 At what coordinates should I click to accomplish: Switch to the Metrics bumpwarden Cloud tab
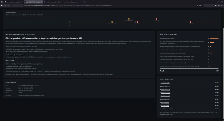click(53, 2)
